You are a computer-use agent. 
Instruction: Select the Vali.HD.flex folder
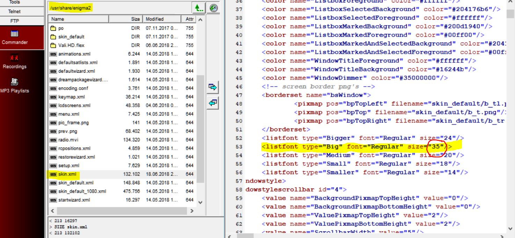(x=71, y=45)
